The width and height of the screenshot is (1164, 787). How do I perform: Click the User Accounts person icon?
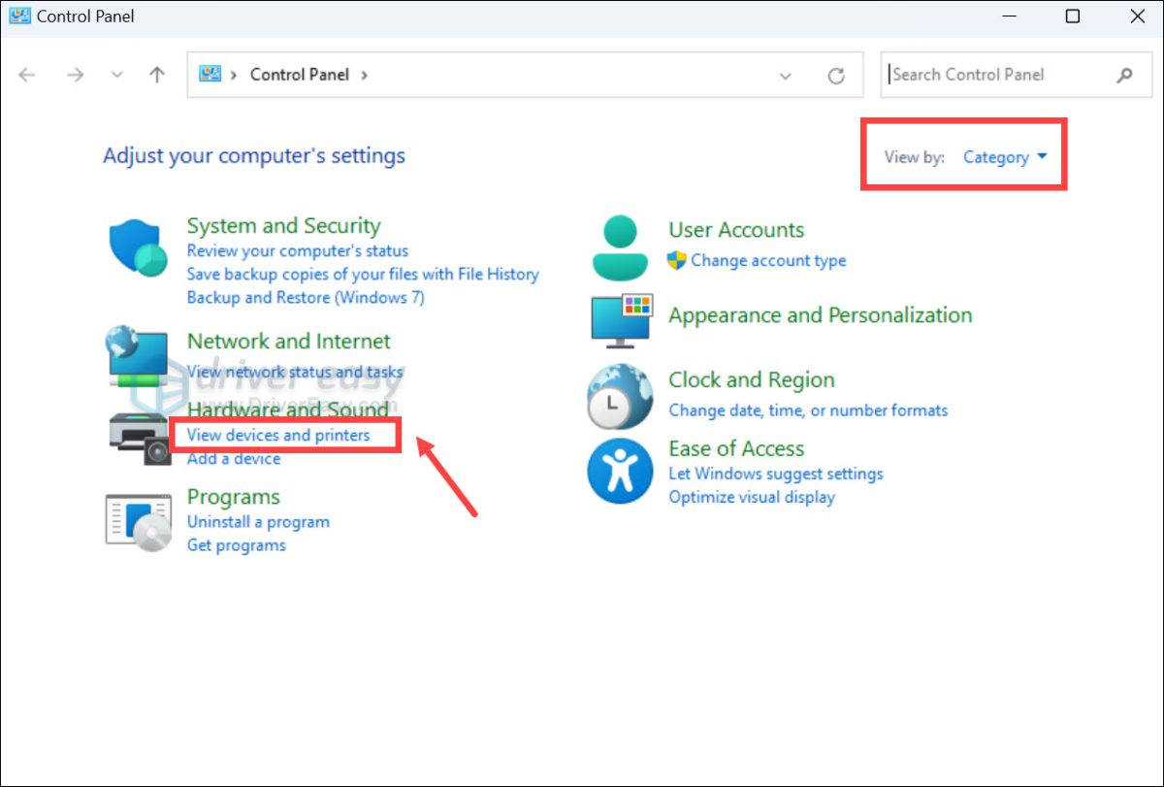tap(620, 247)
